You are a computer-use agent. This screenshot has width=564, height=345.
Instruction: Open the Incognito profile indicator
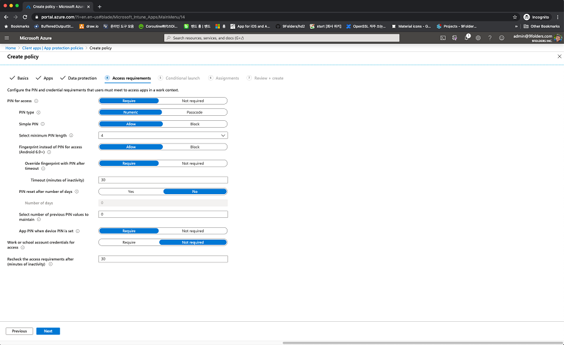pos(536,17)
